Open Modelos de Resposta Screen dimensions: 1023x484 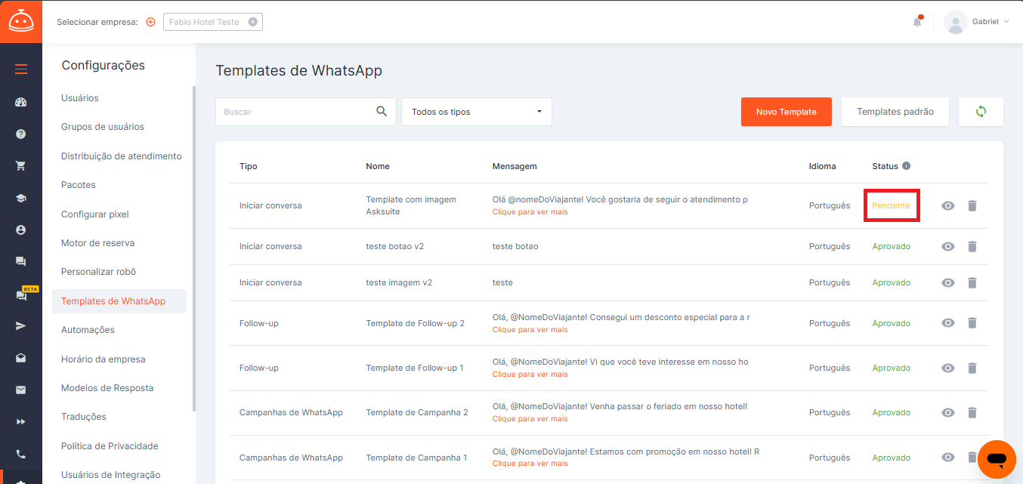[x=107, y=388]
